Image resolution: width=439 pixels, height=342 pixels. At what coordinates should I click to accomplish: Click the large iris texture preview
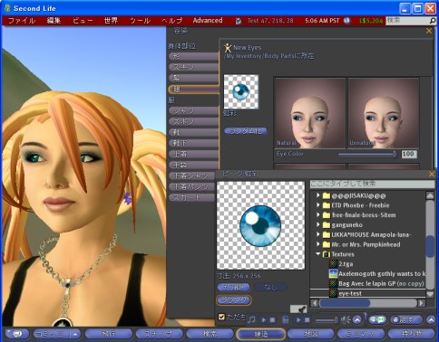click(260, 225)
